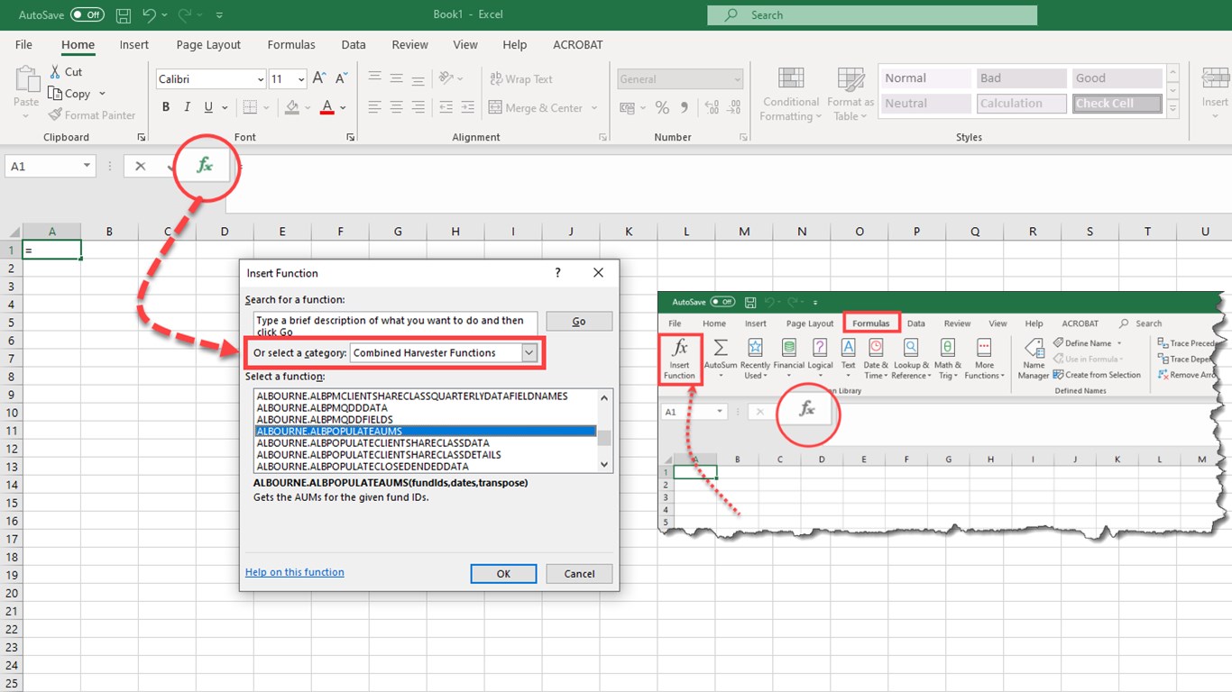The width and height of the screenshot is (1232, 692).
Task: Apply the Check Cell style
Action: pyautogui.click(x=1117, y=104)
